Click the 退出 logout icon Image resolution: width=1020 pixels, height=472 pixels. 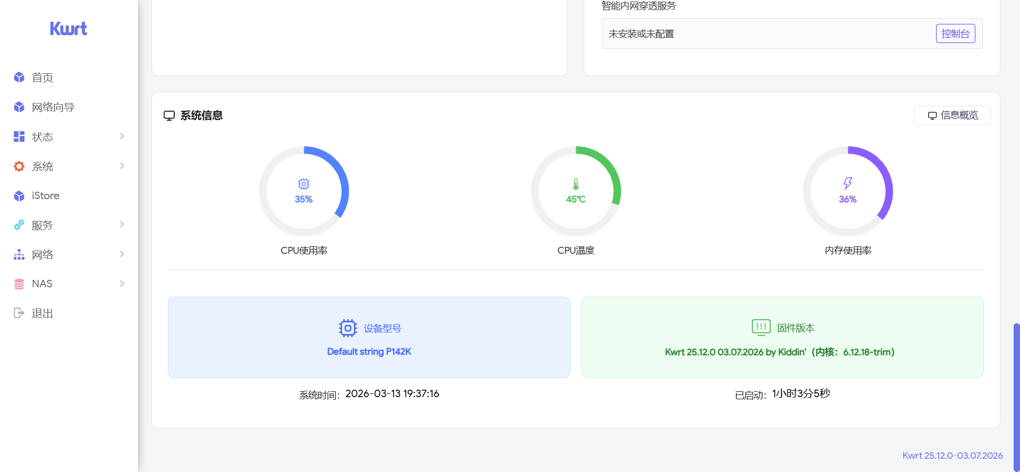click(19, 313)
